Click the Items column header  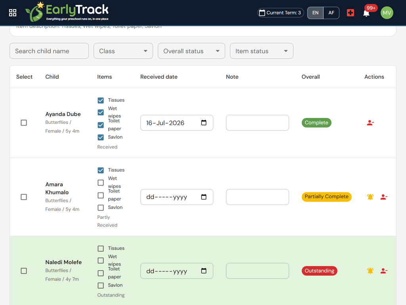[x=105, y=77]
